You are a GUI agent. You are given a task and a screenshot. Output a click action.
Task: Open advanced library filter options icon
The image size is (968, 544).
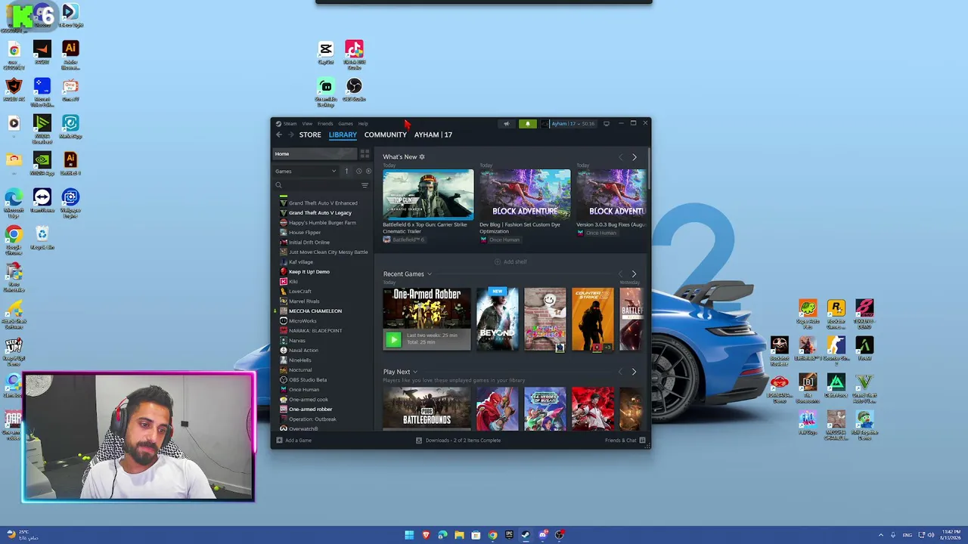pyautogui.click(x=365, y=185)
